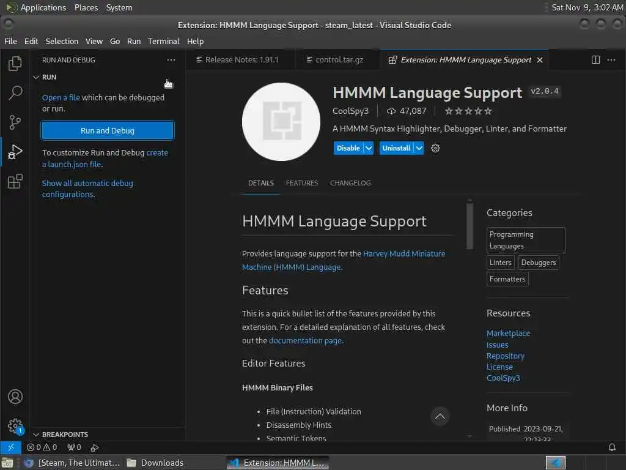Click the clock showing Sat Nov 9
Viewport: 626px width, 470px height.
587,7
